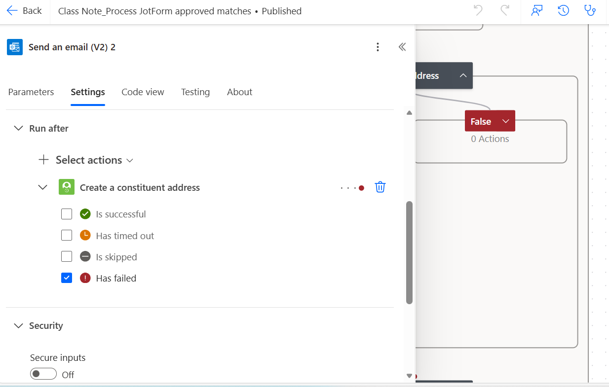Image resolution: width=609 pixels, height=387 pixels.
Task: Check the Is successful checkbox
Action: pos(67,214)
